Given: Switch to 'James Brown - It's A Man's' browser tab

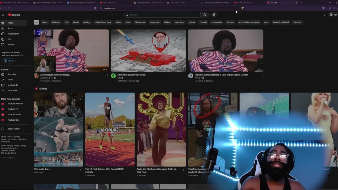Looking at the screenshot, I should 16,3.
